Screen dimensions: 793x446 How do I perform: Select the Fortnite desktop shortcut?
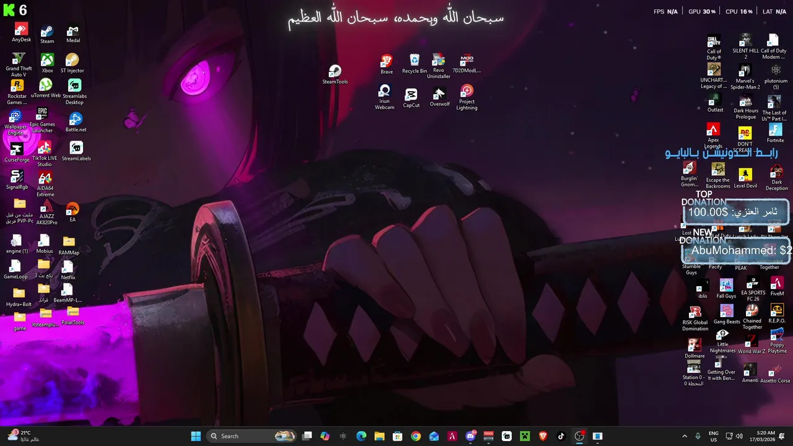pyautogui.click(x=775, y=133)
